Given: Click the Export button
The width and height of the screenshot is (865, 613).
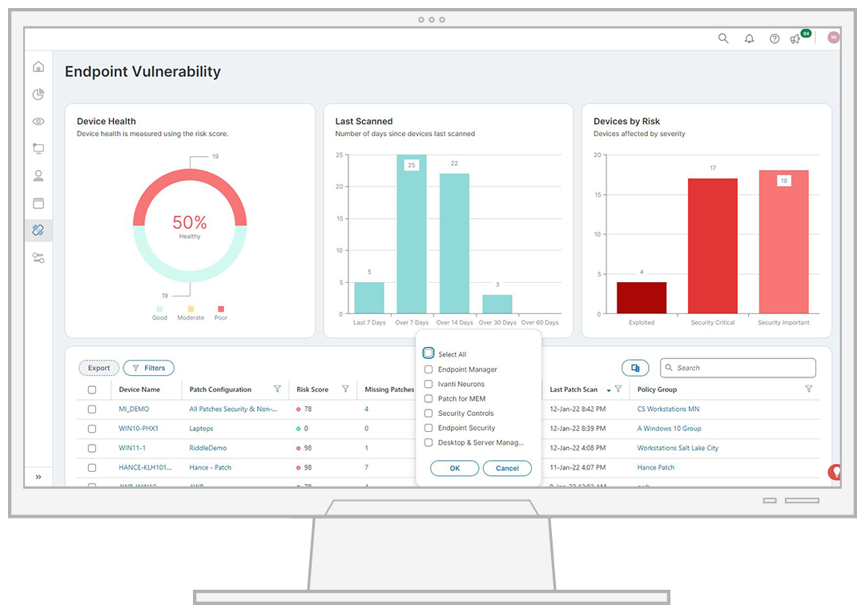Looking at the screenshot, I should pos(99,368).
